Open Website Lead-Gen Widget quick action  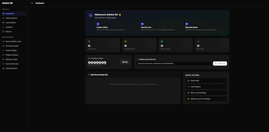pos(206,99)
